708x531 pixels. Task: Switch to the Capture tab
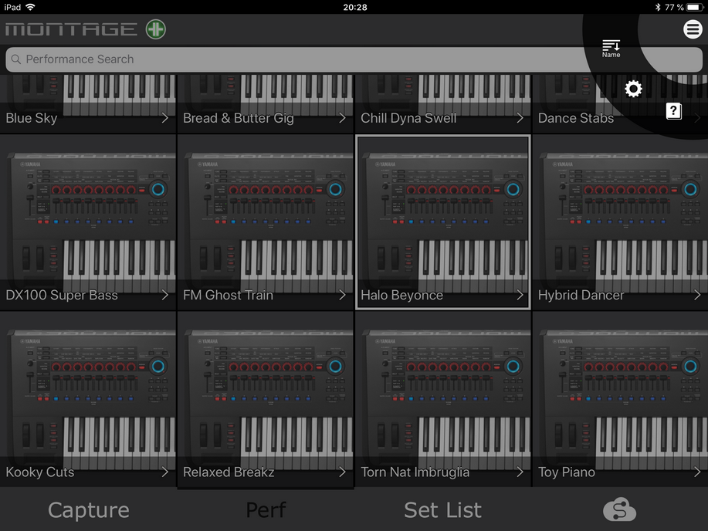[88, 509]
